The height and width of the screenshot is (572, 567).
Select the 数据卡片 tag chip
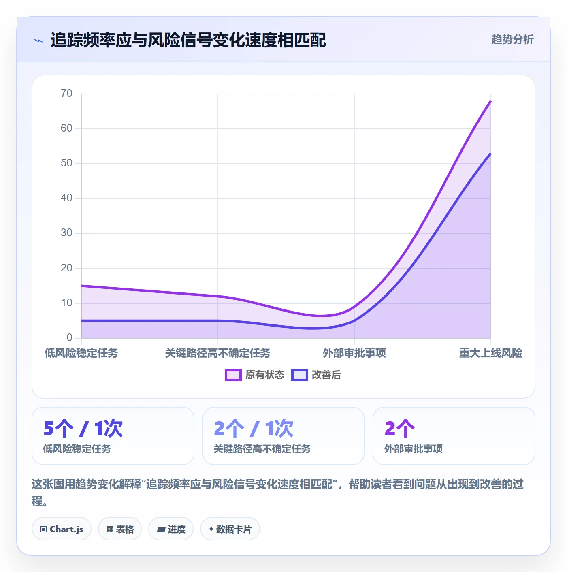coord(230,529)
